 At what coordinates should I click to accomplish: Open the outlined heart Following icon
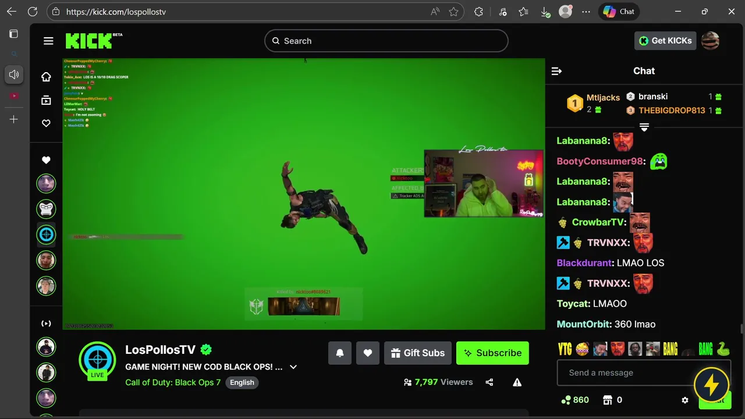point(46,123)
